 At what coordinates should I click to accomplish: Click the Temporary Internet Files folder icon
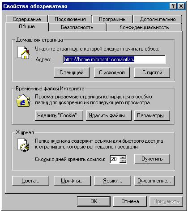tap(23, 101)
